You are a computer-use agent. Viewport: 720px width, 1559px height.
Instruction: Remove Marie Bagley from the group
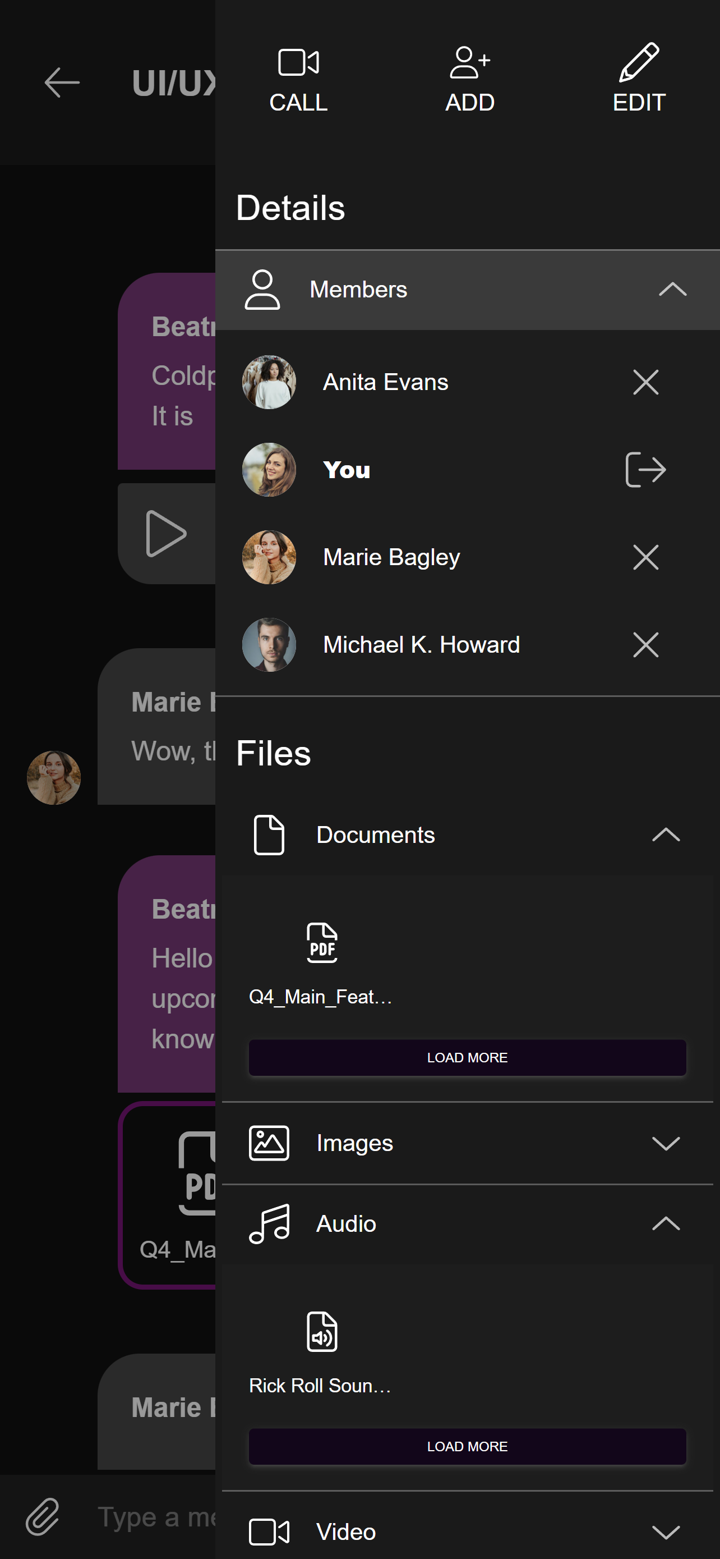(645, 557)
